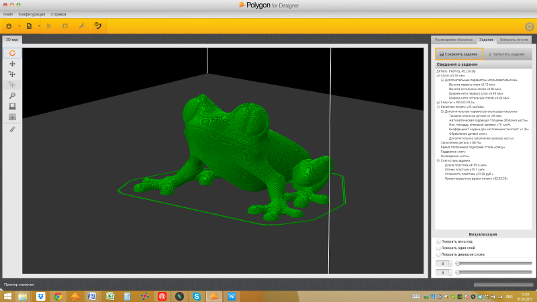Collapse the 'Статистика задания' node
This screenshot has height=302, width=537.
coord(438,160)
